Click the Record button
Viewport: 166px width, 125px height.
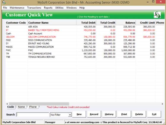click(94, 114)
